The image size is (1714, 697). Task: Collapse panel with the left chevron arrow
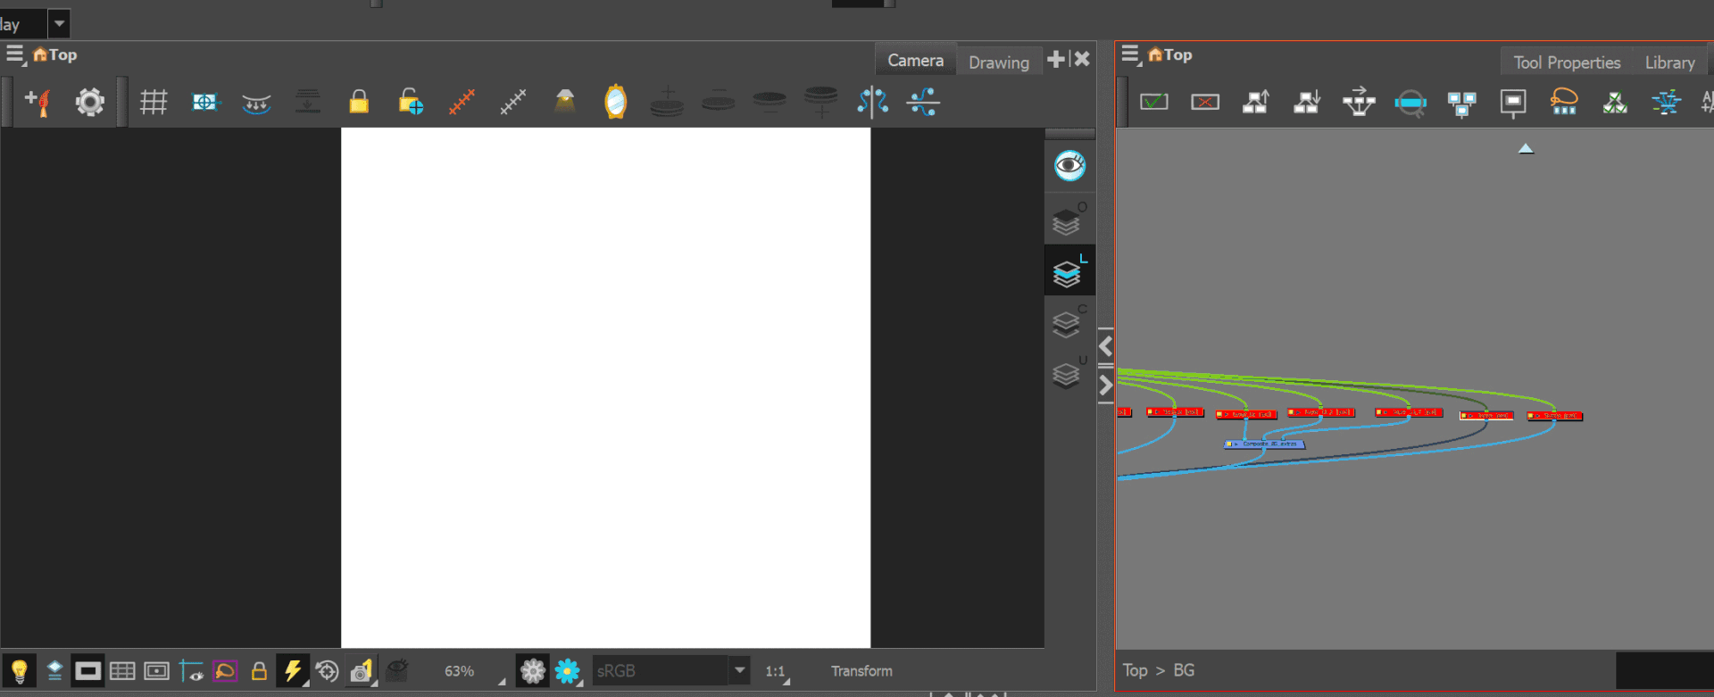(x=1105, y=345)
